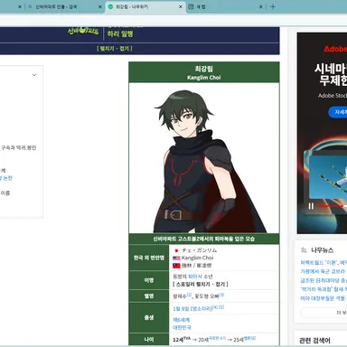Toggle the 펼치기 · 접기 banner expander
This screenshot has height=347, width=347.
(115, 48)
